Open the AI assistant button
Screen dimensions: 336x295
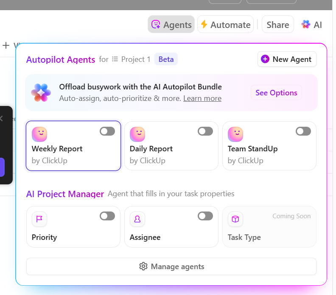[311, 25]
